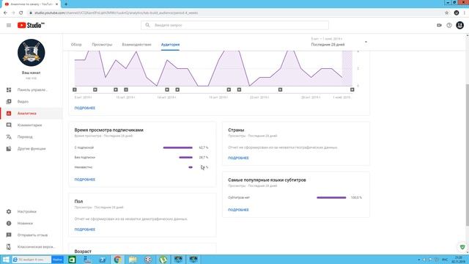
Task: Click the browser Forward arrow
Action: click(13, 13)
